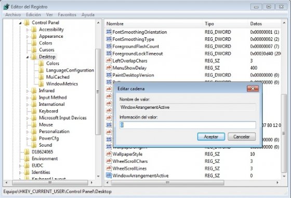
Task: Expand the Appearance tree node
Action: 27,37
